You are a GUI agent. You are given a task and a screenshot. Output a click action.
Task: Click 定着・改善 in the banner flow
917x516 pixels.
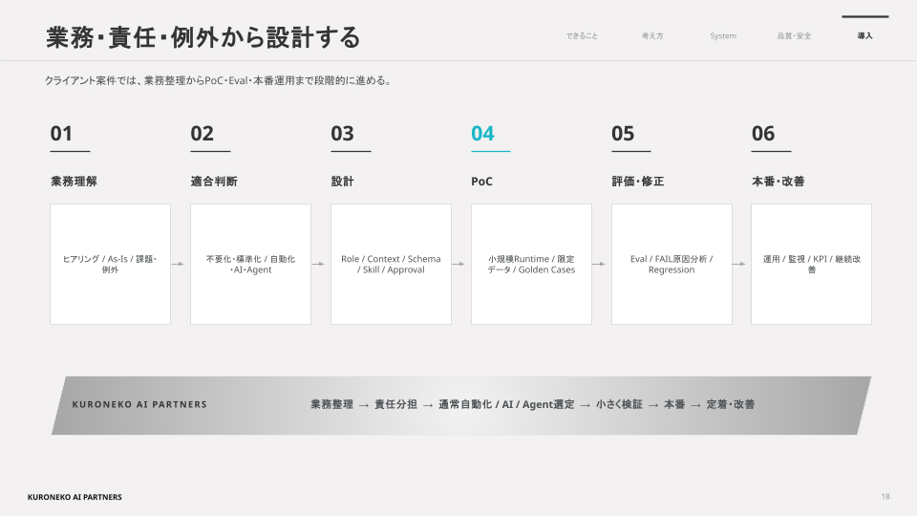click(x=731, y=404)
